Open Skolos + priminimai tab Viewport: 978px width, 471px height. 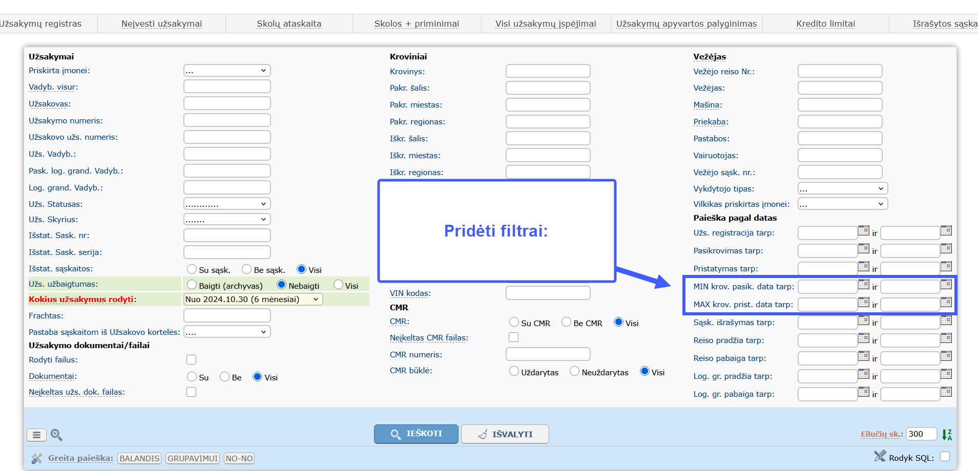click(x=417, y=24)
